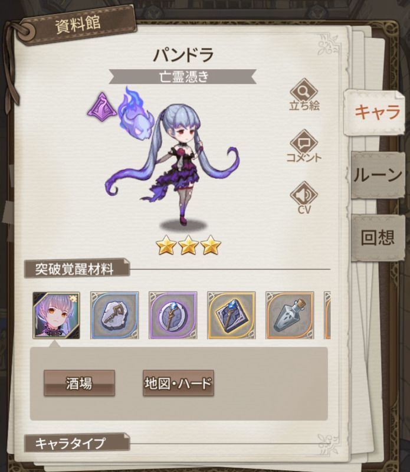The width and height of the screenshot is (410, 472).
Task: Tap the purple element rune badge
Action: (102, 106)
